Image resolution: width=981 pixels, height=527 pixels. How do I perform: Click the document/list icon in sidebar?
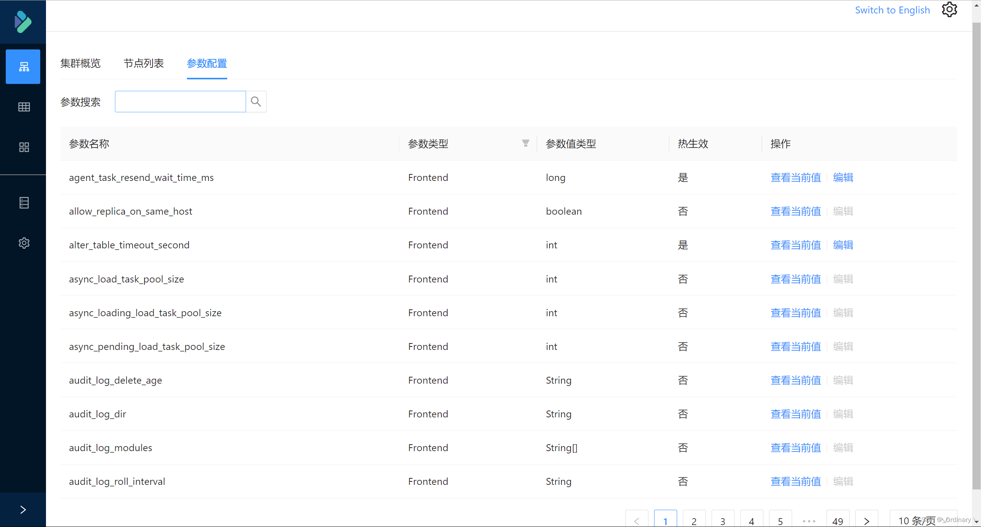pyautogui.click(x=23, y=202)
